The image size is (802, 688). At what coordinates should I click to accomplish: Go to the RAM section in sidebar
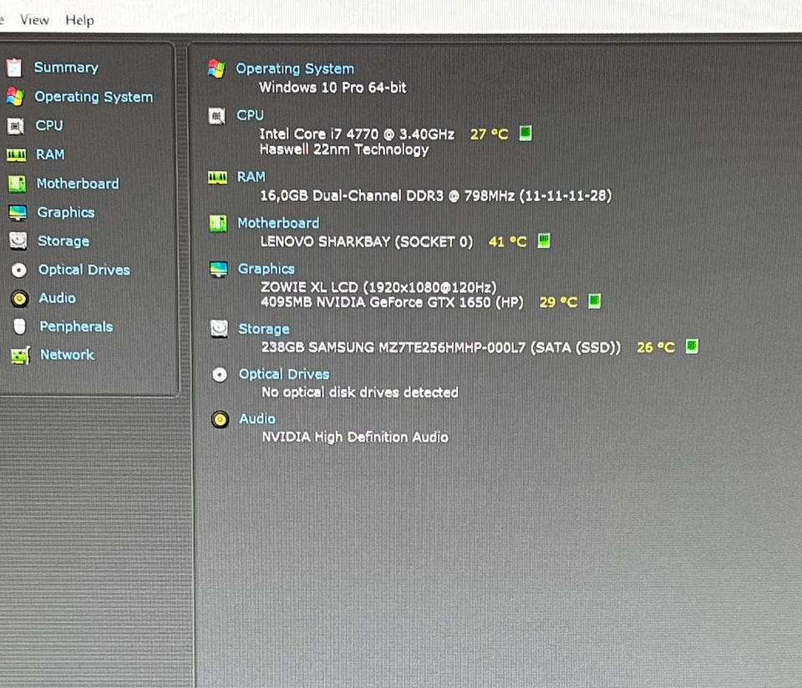click(50, 154)
